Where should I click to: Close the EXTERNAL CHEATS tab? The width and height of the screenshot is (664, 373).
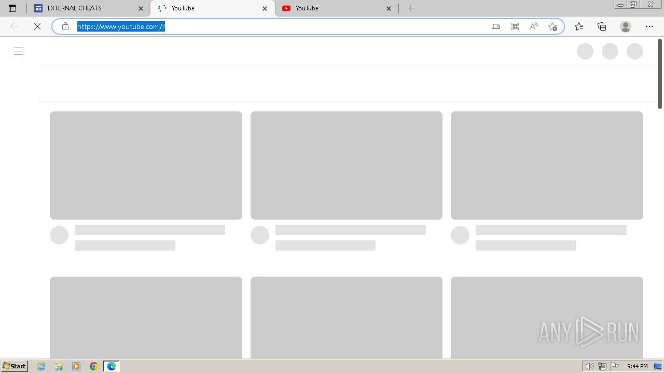coord(141,8)
